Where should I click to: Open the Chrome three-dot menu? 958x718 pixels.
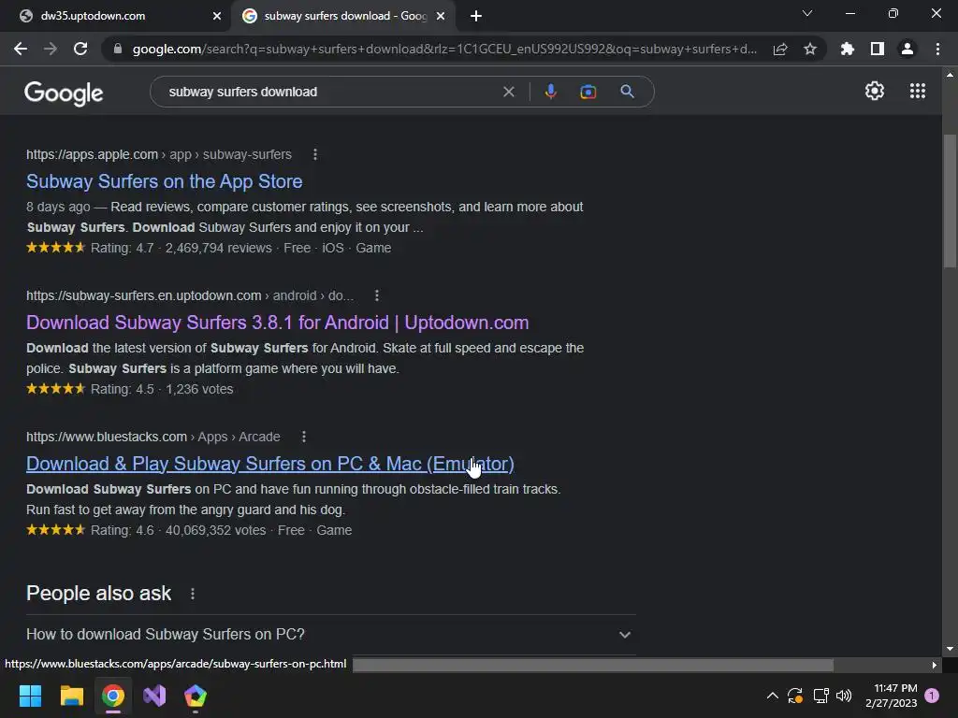tap(937, 49)
